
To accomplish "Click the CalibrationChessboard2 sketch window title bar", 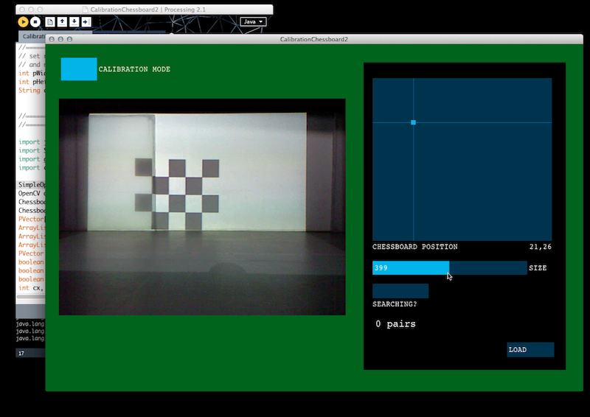I will click(314, 39).
